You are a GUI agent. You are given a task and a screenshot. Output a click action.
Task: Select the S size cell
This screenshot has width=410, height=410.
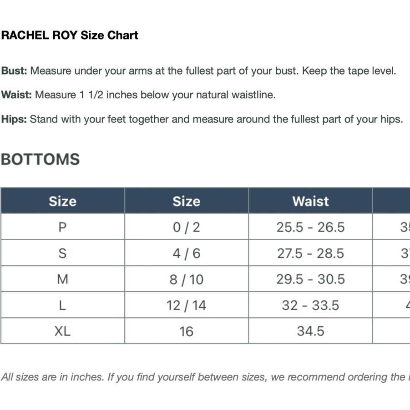(62, 253)
